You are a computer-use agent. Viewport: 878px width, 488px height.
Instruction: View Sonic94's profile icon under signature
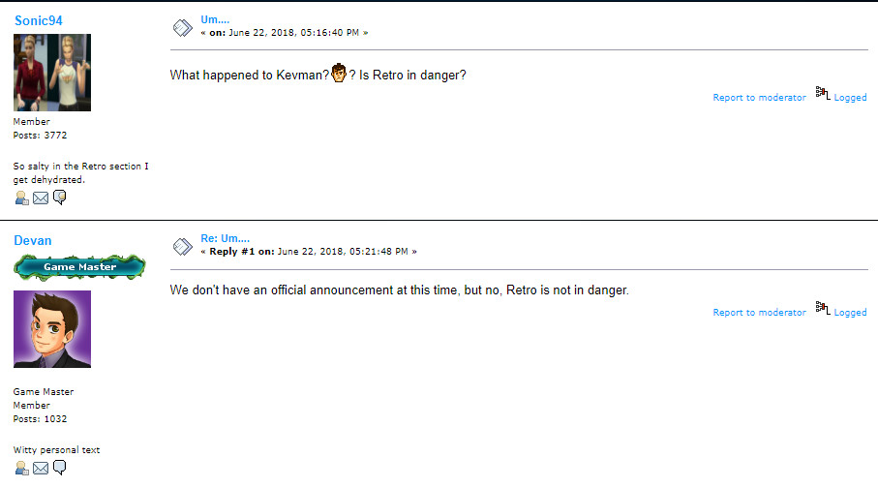tap(21, 198)
